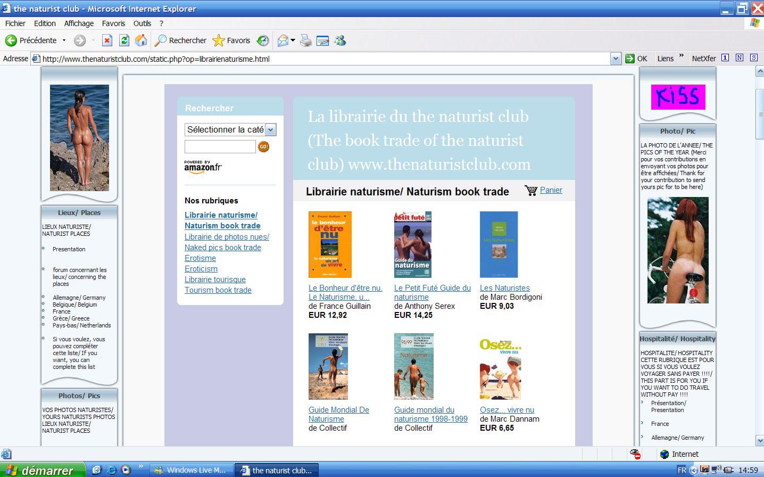Expand the Liens toolbar chevron
Image resolution: width=764 pixels, height=477 pixels.
682,56
